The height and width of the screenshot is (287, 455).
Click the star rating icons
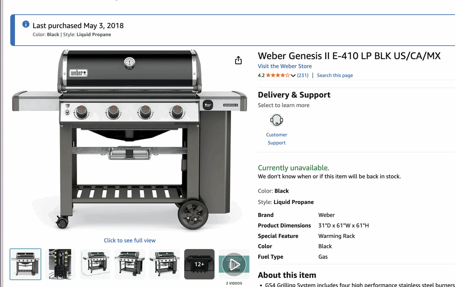[x=278, y=75]
